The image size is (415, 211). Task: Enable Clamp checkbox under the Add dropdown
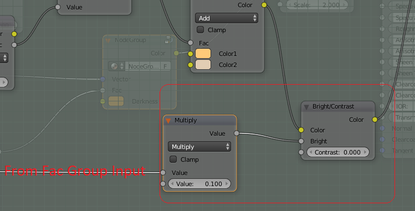(x=201, y=29)
